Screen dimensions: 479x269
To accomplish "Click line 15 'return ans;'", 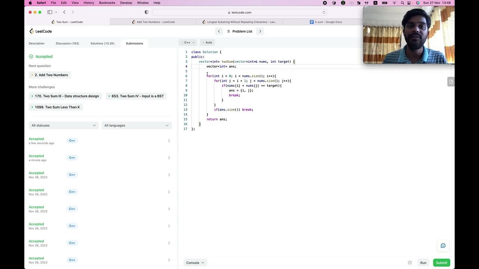I will (217, 119).
